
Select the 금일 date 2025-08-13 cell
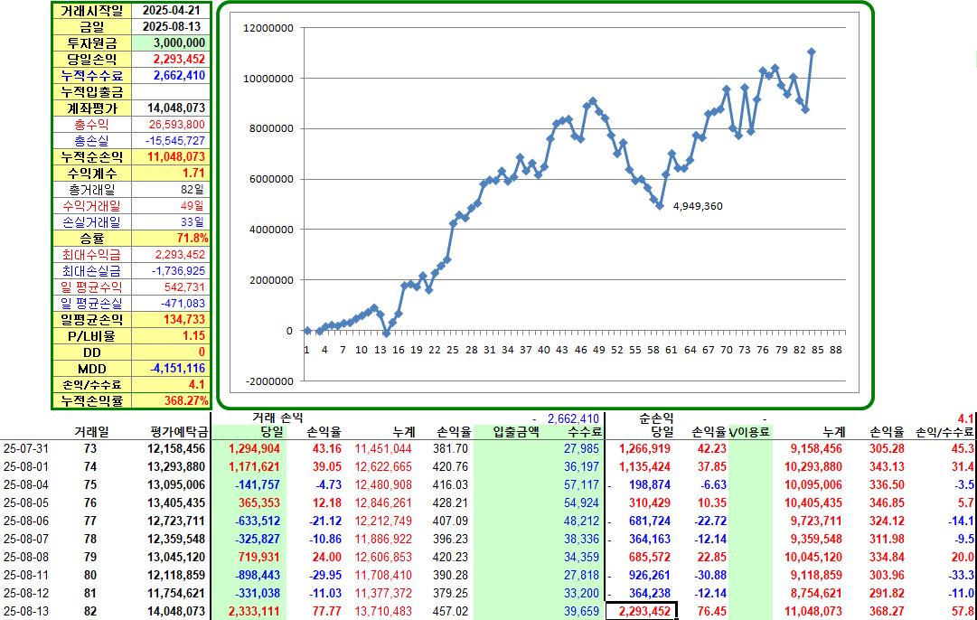click(x=171, y=27)
